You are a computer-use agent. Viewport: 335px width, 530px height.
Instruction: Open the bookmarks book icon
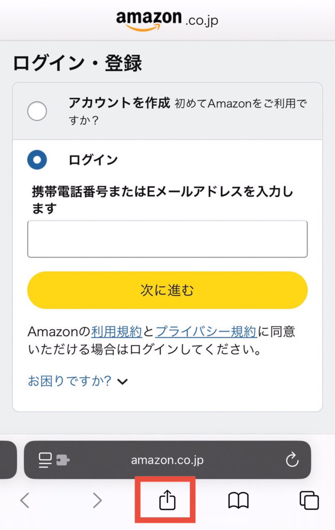(x=238, y=500)
